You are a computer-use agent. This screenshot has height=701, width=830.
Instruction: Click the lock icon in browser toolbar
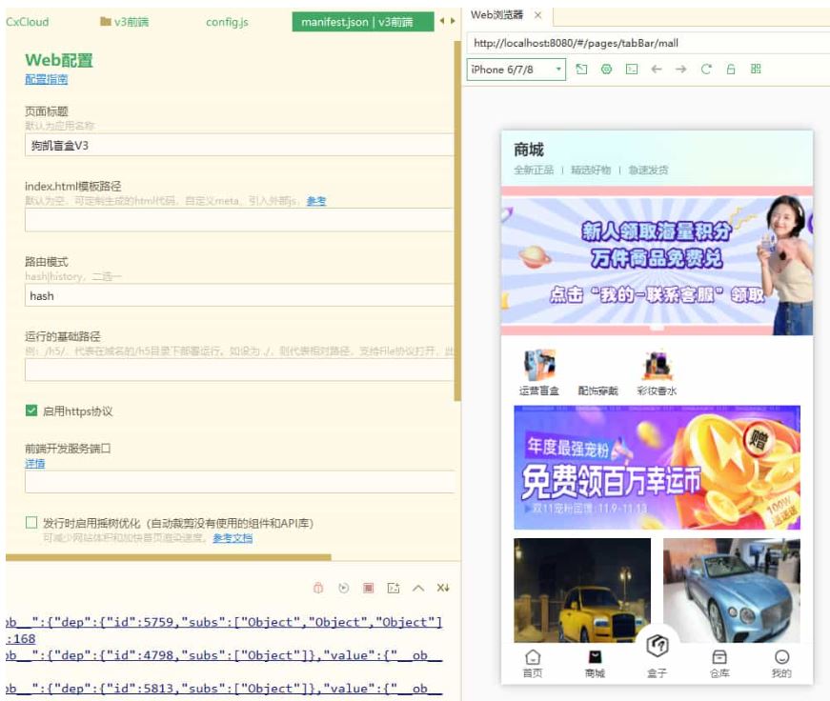pos(731,70)
